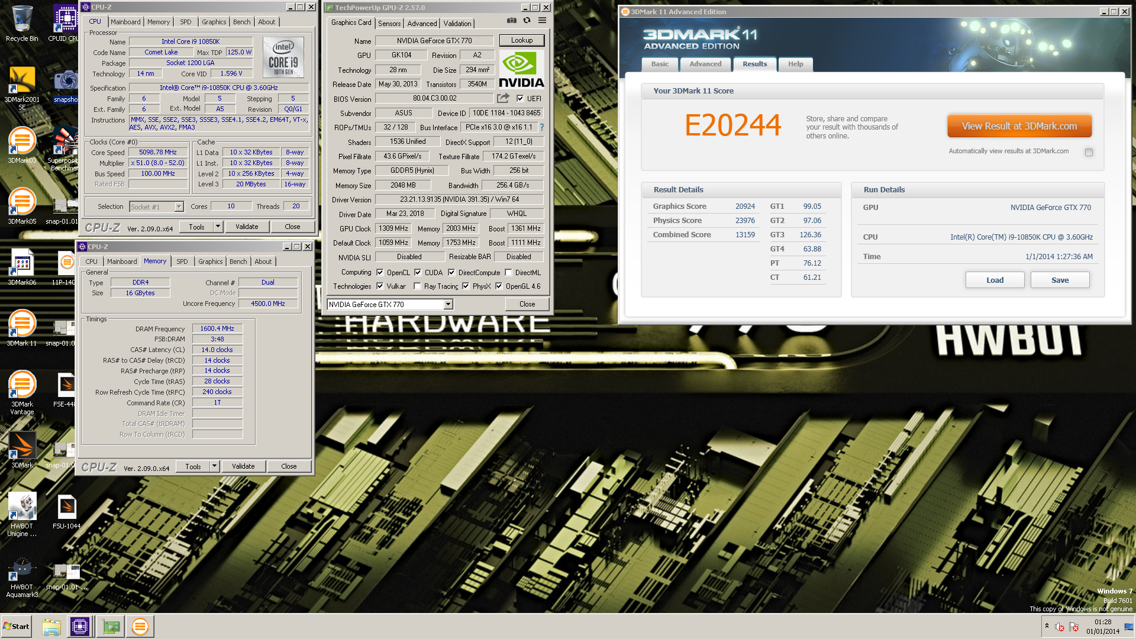Click the DRAM Frequency 1600.4 MHz field
This screenshot has height=639, width=1136.
click(x=217, y=328)
